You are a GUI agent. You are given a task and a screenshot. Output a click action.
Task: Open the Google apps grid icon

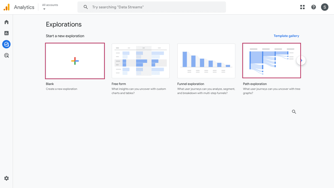pyautogui.click(x=303, y=7)
